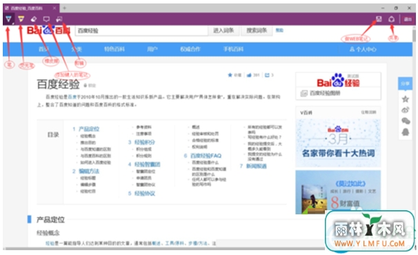Click the thumbs-up like icon
Image resolution: width=418 pixels, height=255 pixels.
pos(249,75)
